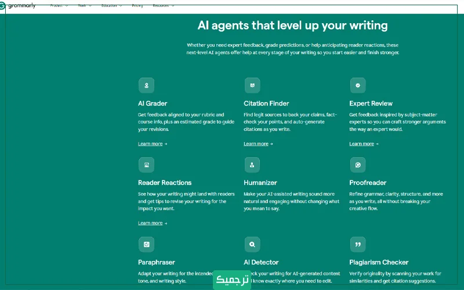Click the Humanizer heading
This screenshot has width=464, height=290.
260,183
